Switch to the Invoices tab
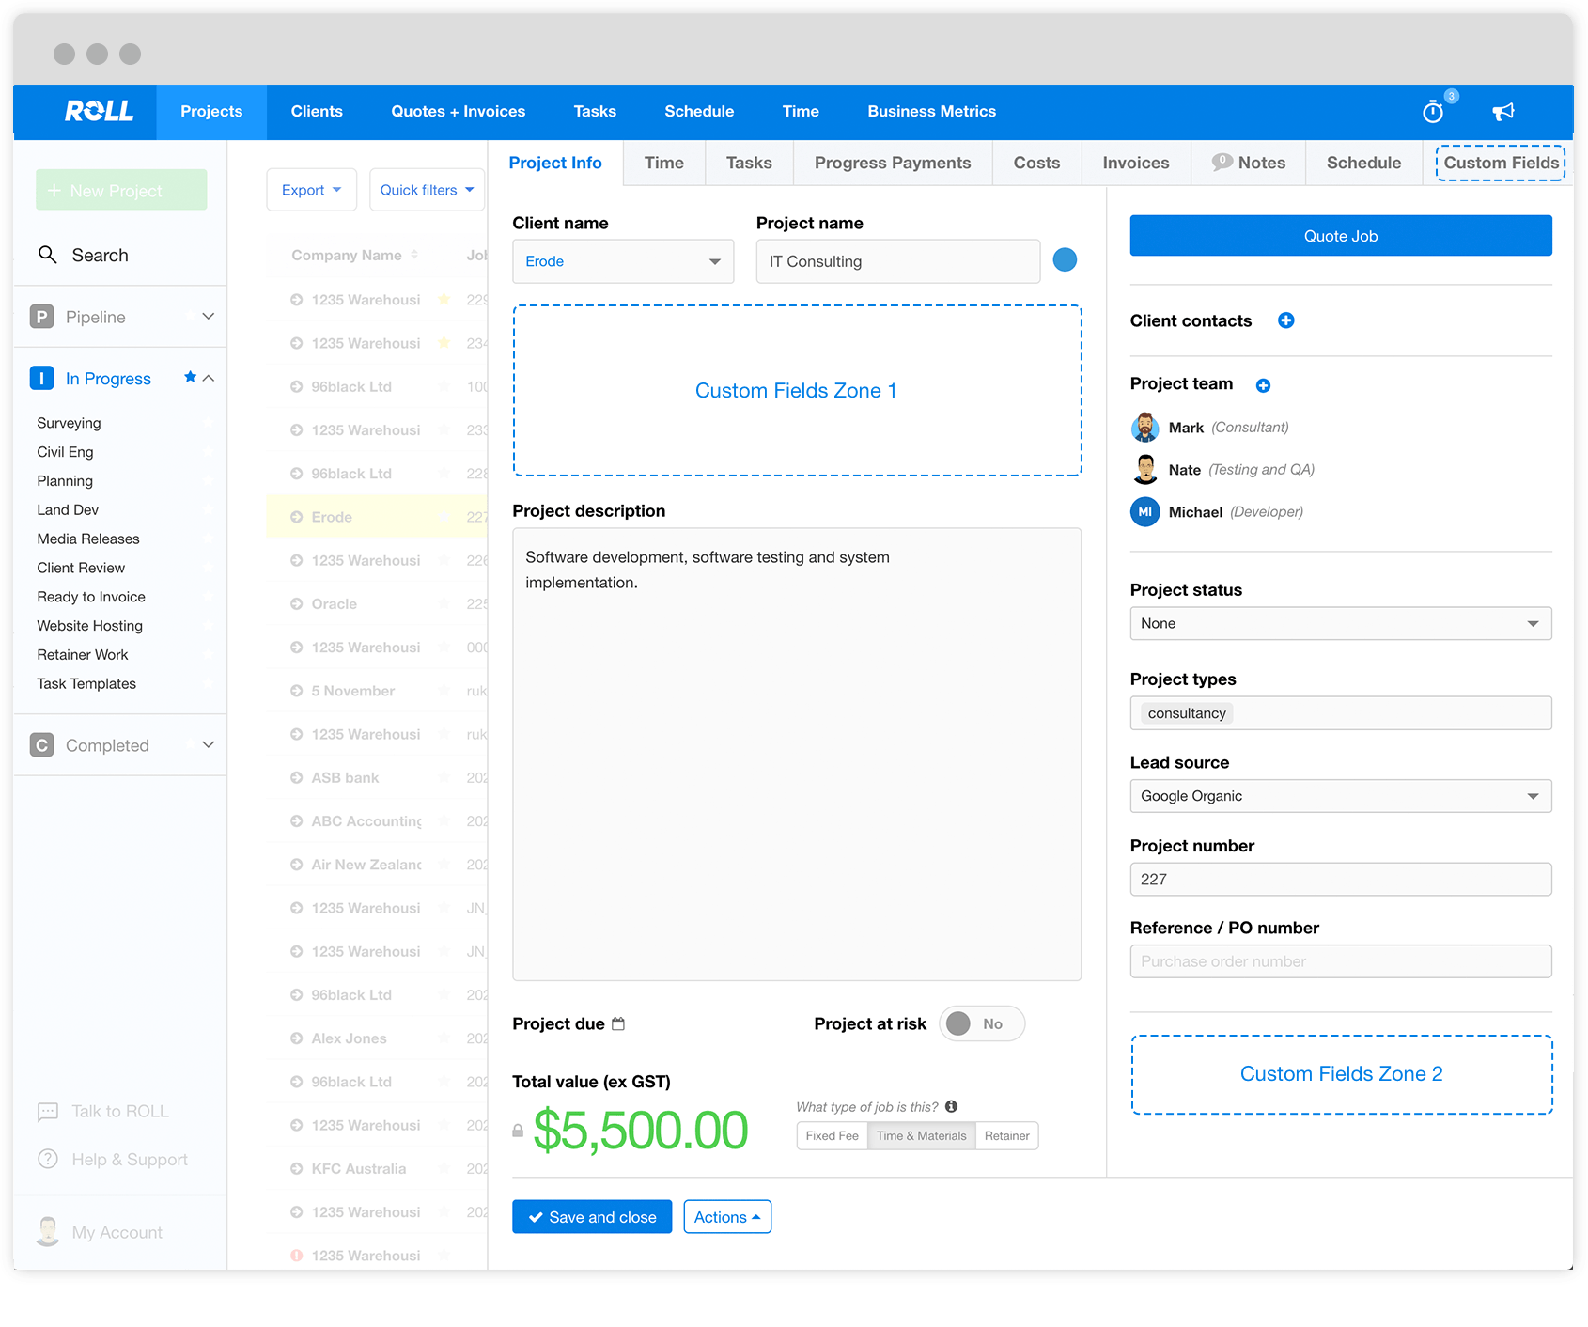The height and width of the screenshot is (1327, 1588). pos(1136,163)
